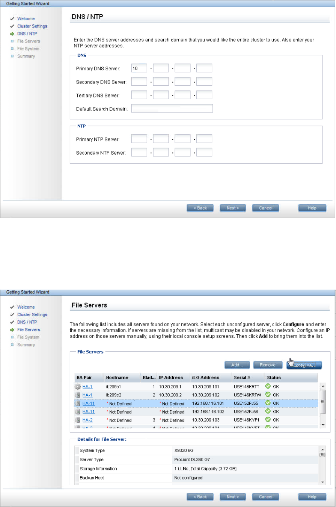The width and height of the screenshot is (336, 507).
Task: Click the green OK status icon for USE146KYF1
Action: pos(268,420)
